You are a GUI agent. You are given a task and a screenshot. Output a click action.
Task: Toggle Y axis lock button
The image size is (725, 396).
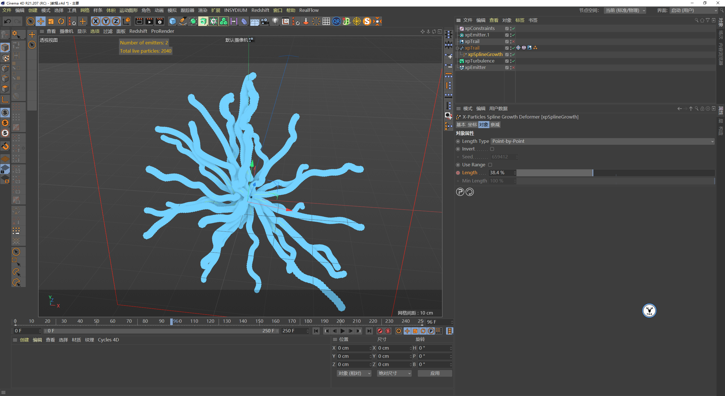pos(106,21)
